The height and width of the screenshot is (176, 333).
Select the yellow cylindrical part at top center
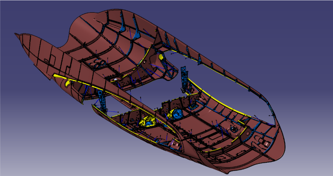161,57
